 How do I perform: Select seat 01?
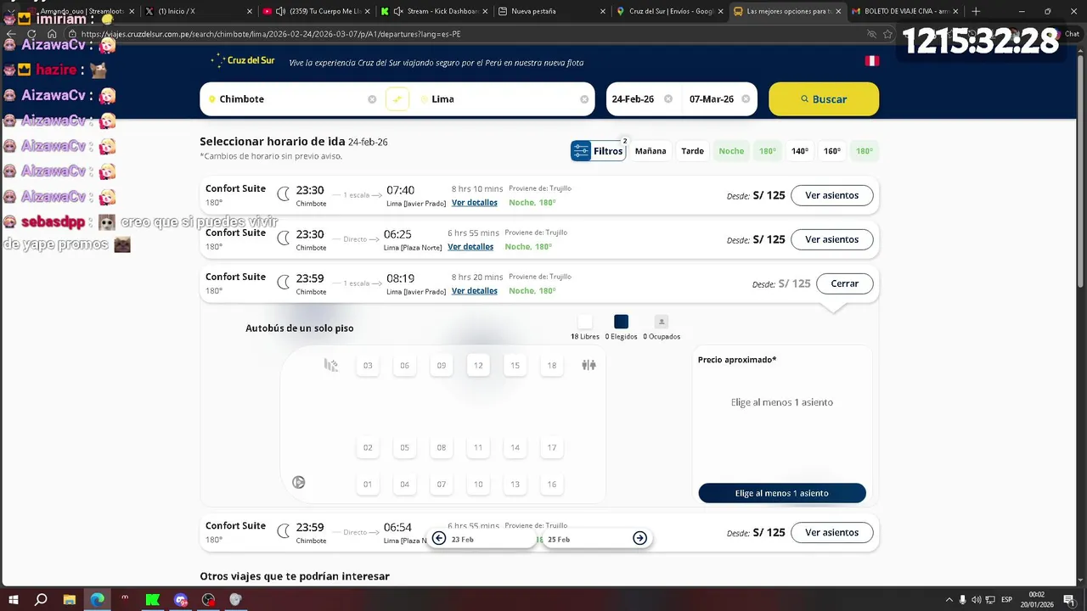(368, 485)
